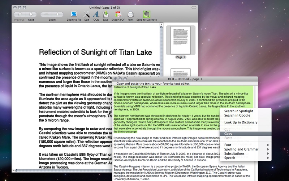
Task: Zoom out with the minus button
Action: click(46, 14)
